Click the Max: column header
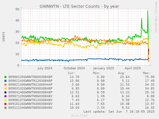 coord(147,73)
